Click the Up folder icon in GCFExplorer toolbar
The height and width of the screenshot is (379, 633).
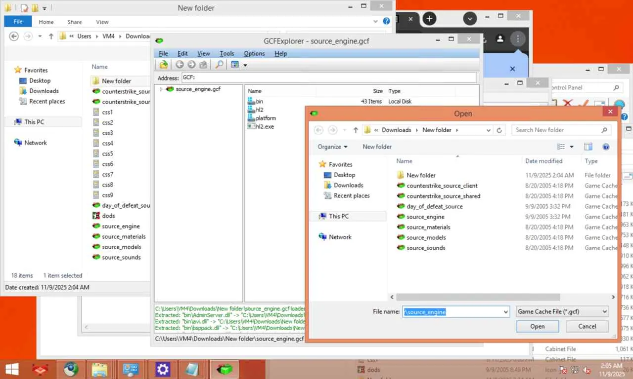[203, 65]
